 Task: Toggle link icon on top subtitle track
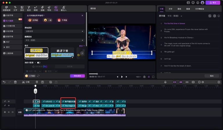pyautogui.click(x=5, y=101)
